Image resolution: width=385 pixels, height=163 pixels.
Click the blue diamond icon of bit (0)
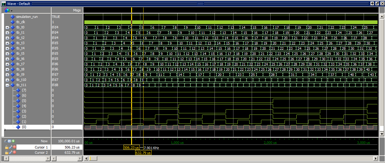pos(18,127)
